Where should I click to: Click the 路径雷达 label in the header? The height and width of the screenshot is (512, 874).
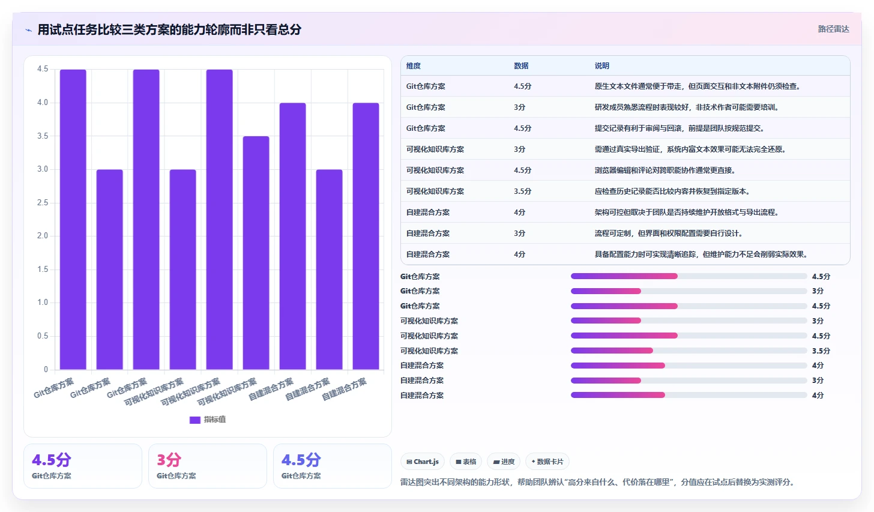tap(833, 29)
